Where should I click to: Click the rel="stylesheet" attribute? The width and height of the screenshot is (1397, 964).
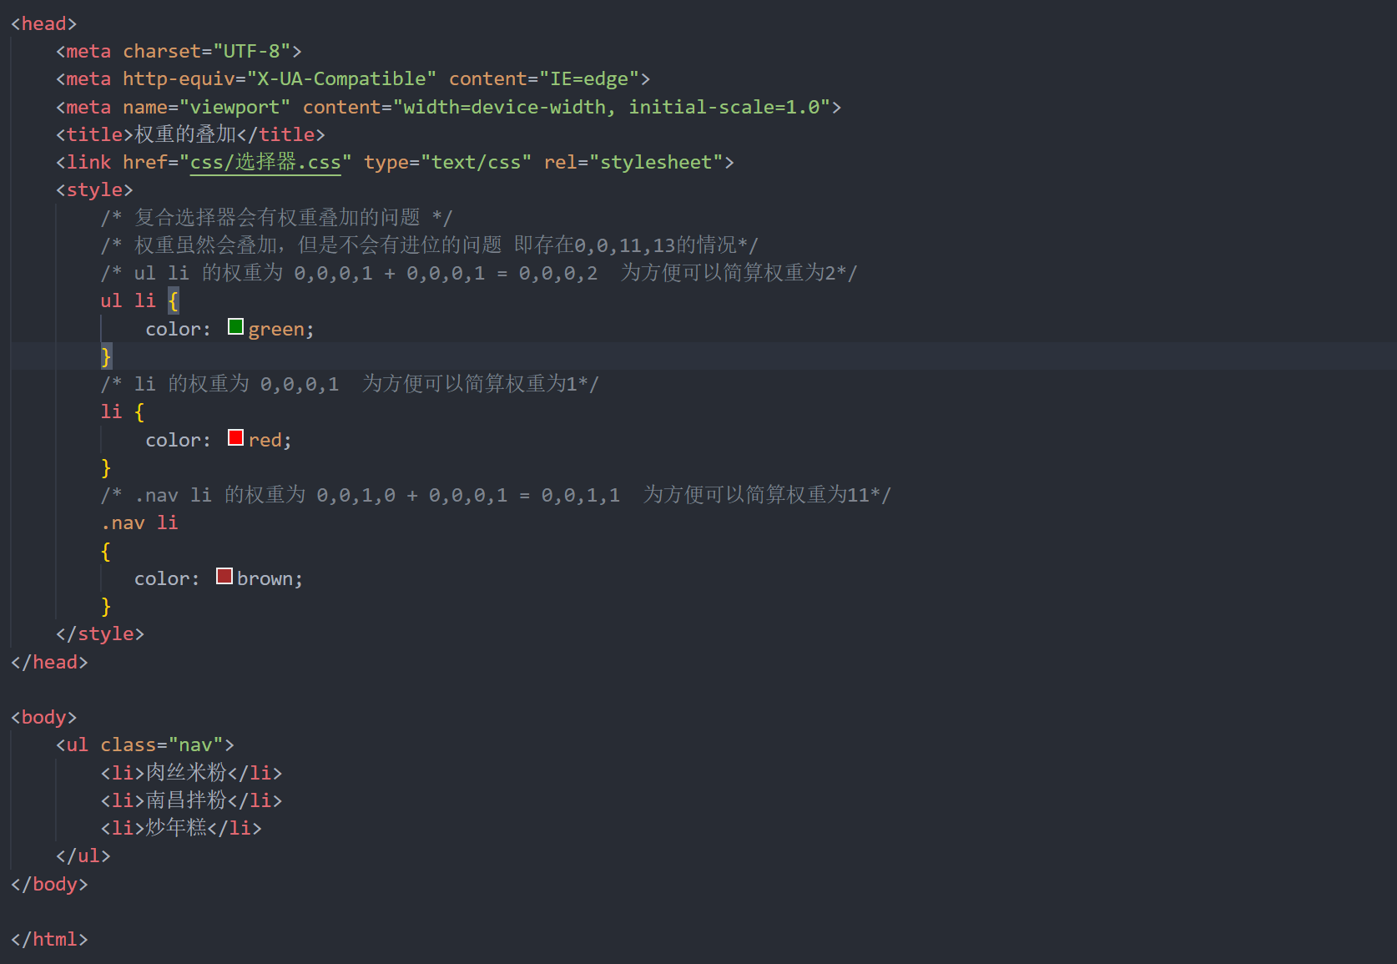[x=633, y=163]
